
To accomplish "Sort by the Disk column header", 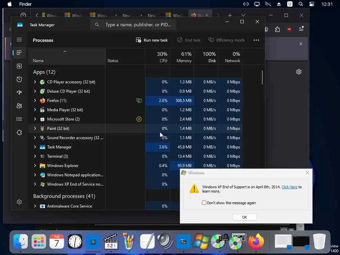I will click(x=206, y=57).
